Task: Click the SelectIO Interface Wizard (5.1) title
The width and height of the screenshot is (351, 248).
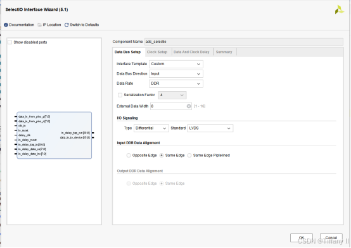Action: point(37,9)
